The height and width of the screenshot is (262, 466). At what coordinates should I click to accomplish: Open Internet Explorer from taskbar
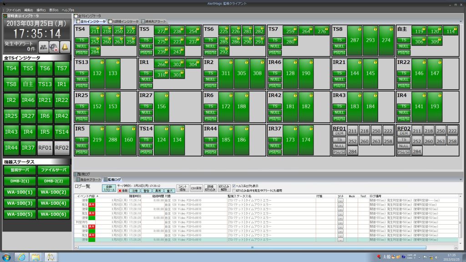click(21, 257)
